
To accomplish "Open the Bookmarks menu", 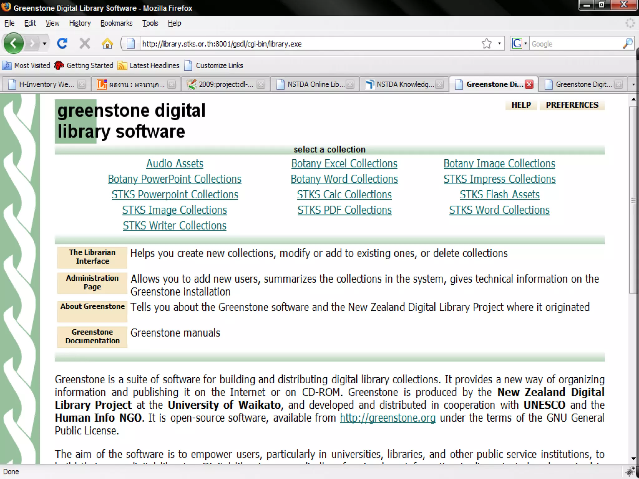I will pos(116,23).
